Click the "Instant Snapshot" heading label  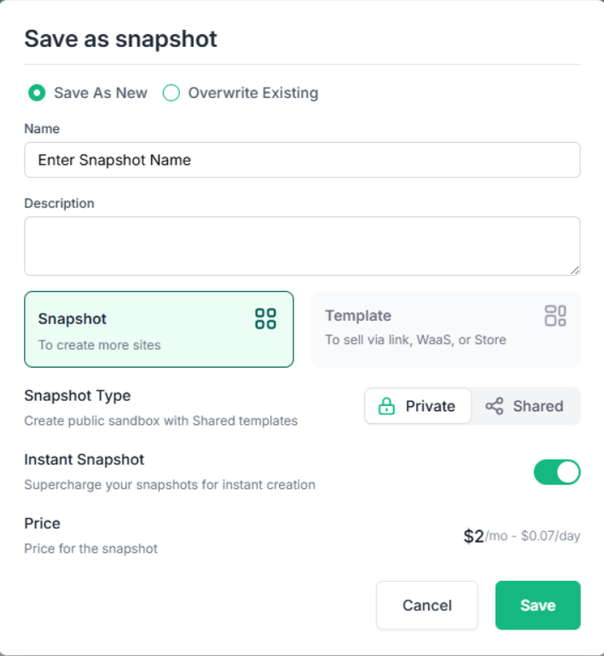click(x=84, y=460)
